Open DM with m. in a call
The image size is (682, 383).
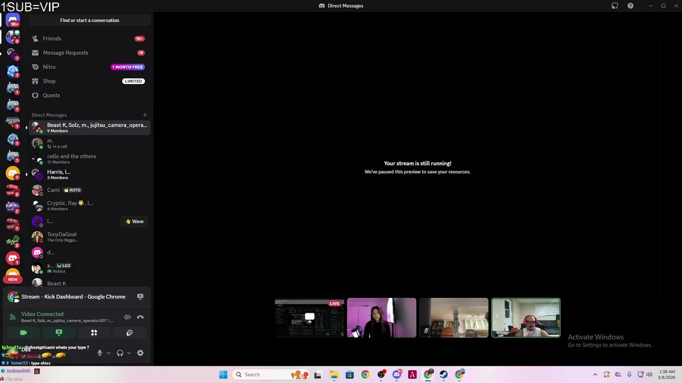89,143
